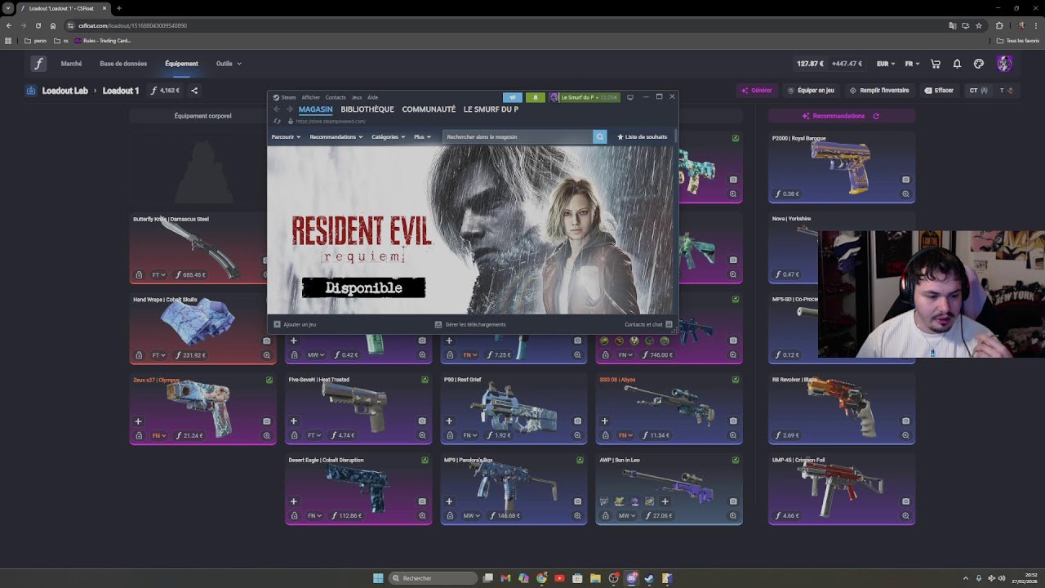Add a charm to Zeus x27 Olympus
Viewport: 1045px width, 588px height.
pyautogui.click(x=138, y=421)
